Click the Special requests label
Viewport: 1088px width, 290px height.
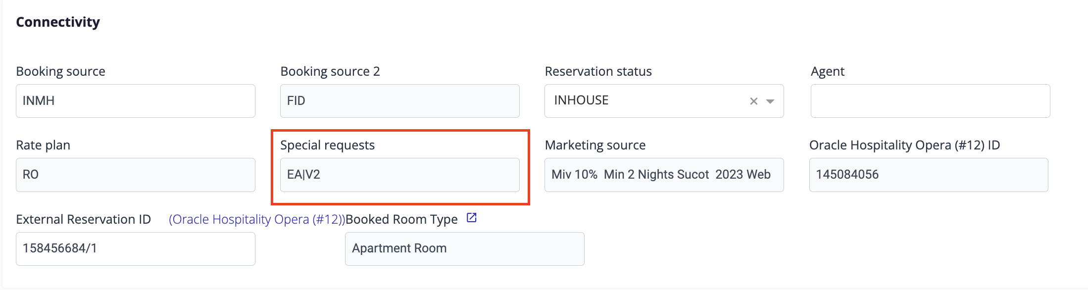(x=327, y=145)
